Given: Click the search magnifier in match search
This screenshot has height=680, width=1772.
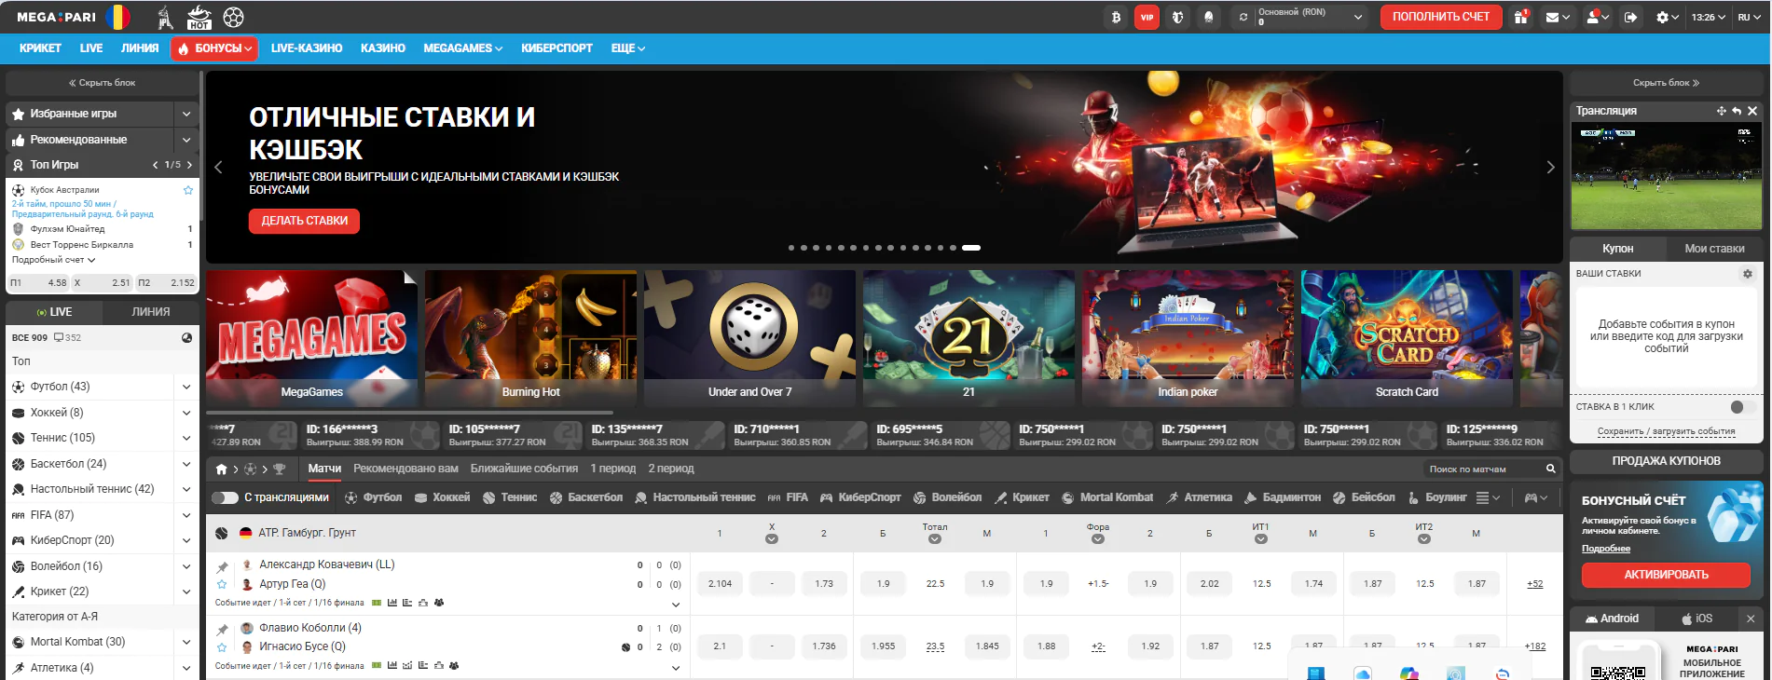Looking at the screenshot, I should [1551, 469].
